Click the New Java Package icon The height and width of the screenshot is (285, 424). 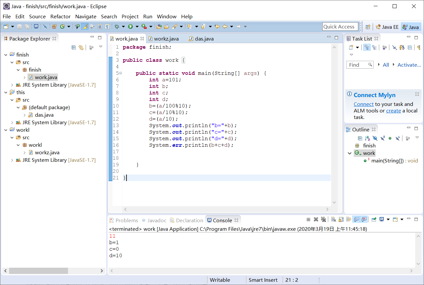[x=54, y=26]
